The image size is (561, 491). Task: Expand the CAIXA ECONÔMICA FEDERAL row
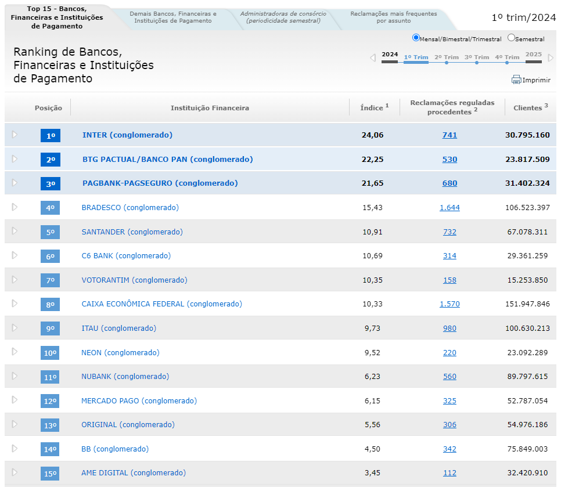coord(15,304)
